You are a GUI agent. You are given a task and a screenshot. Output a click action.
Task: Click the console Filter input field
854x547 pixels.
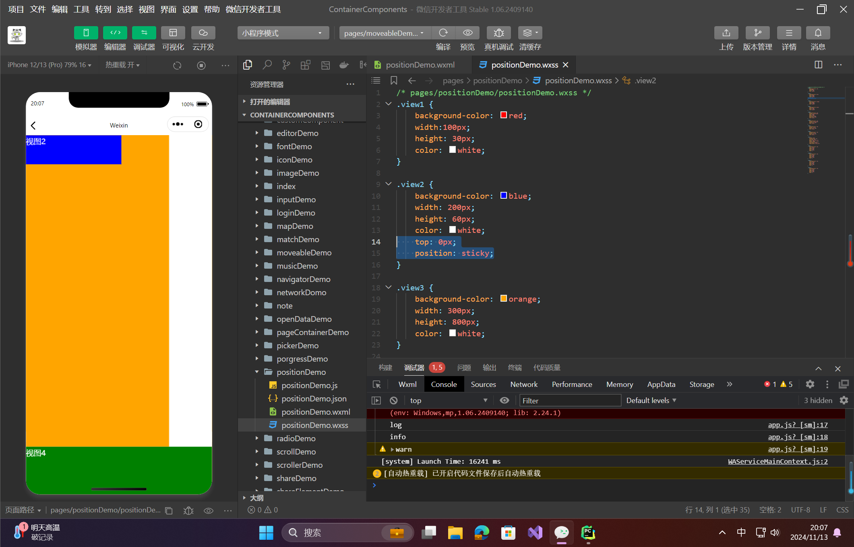click(x=569, y=401)
